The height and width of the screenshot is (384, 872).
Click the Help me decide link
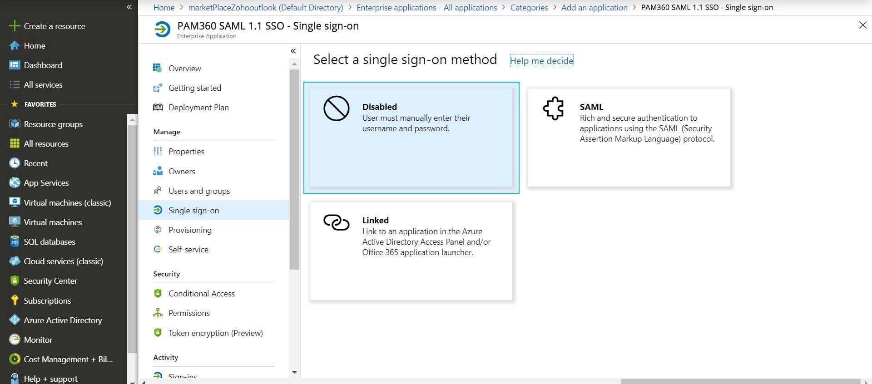pyautogui.click(x=541, y=61)
